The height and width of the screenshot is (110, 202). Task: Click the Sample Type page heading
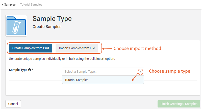pos(52,19)
